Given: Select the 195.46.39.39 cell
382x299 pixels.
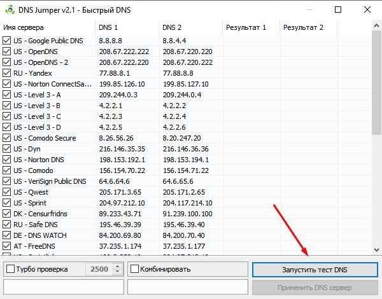Looking at the screenshot, I should point(120,225).
